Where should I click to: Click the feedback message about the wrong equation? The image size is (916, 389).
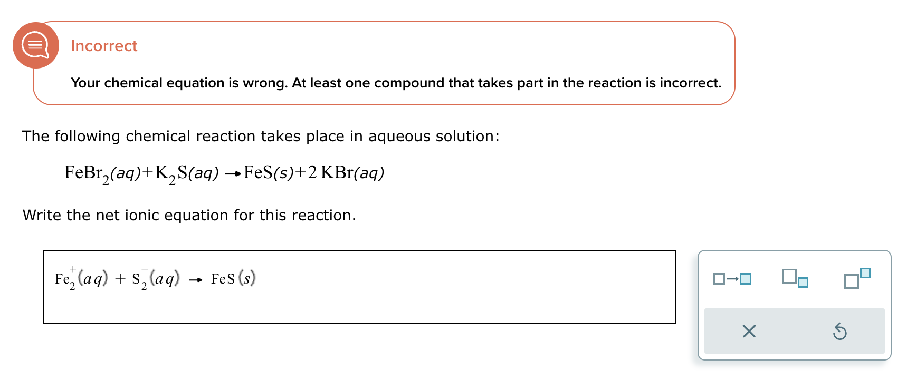coord(396,83)
